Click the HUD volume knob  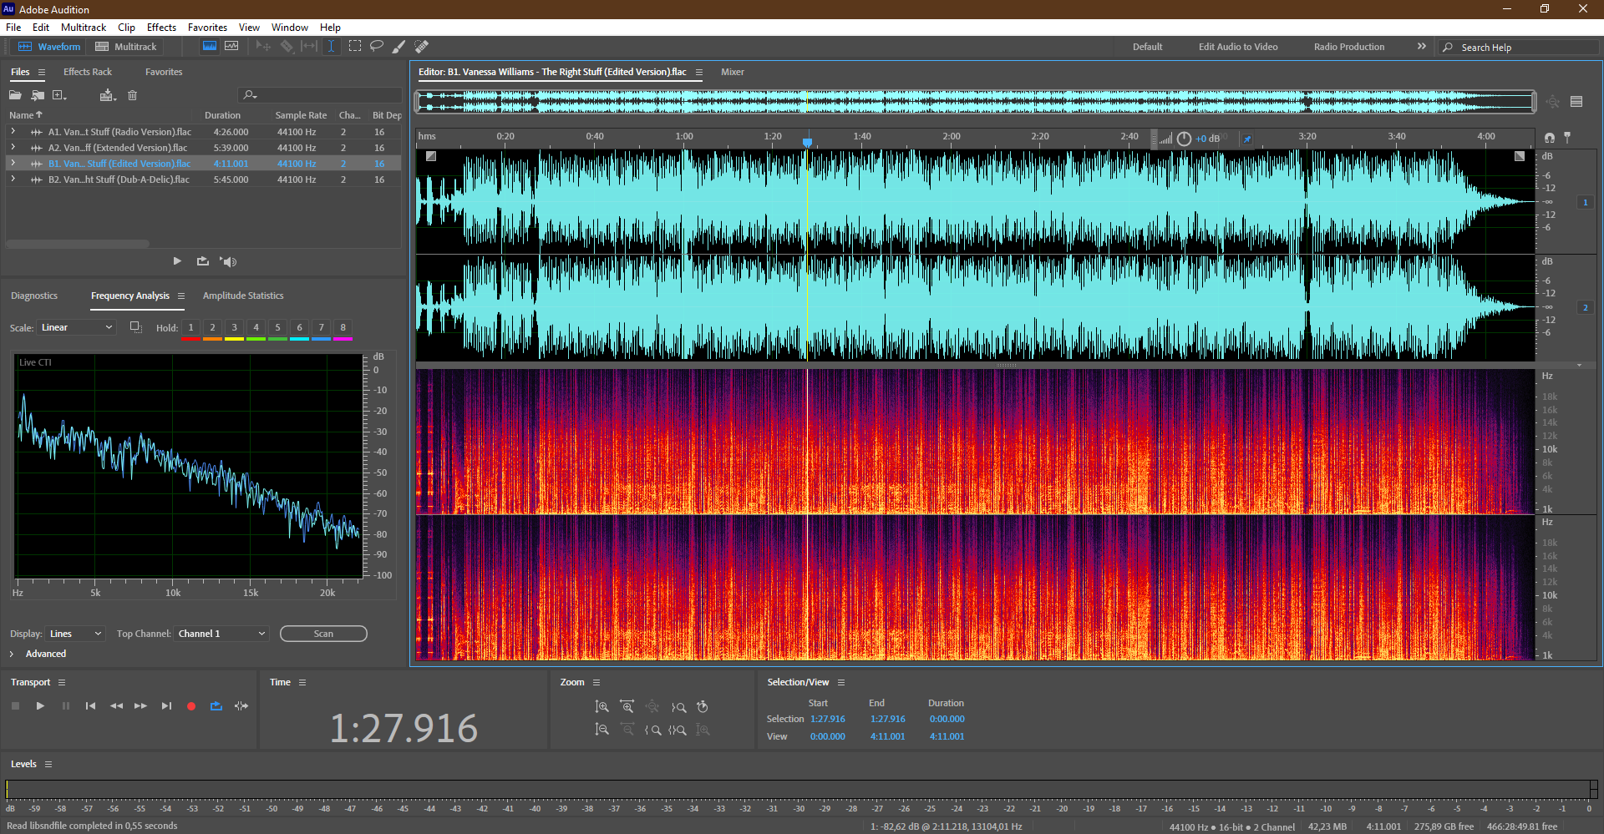[x=1184, y=139]
